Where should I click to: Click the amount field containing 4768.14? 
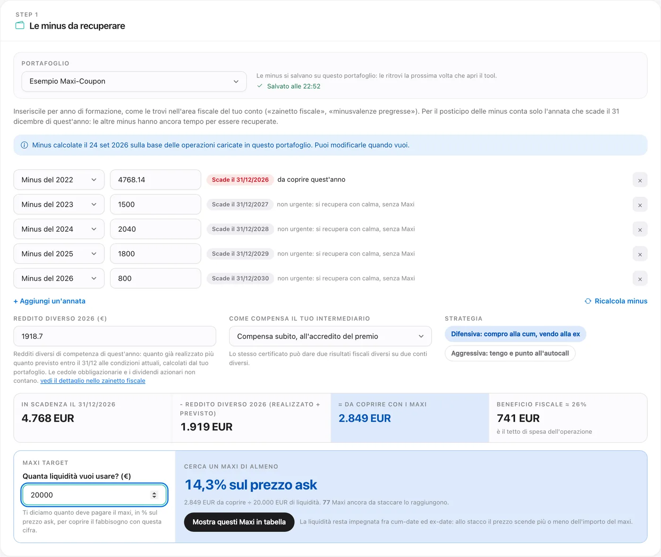[x=156, y=180]
